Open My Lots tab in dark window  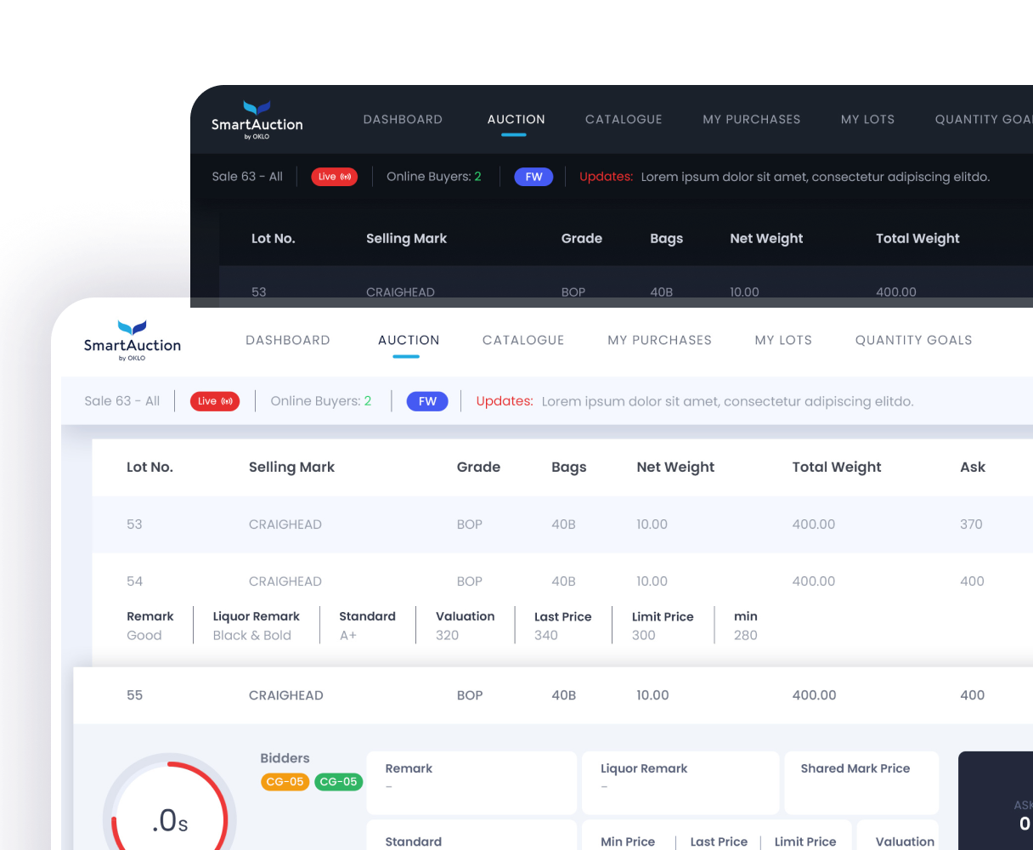[x=867, y=120]
